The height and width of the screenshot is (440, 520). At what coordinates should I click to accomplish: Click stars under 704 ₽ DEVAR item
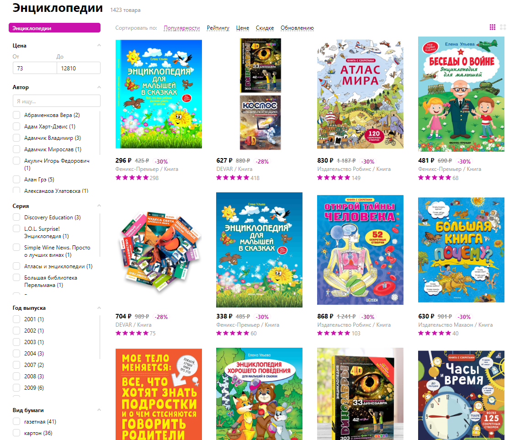tap(132, 333)
